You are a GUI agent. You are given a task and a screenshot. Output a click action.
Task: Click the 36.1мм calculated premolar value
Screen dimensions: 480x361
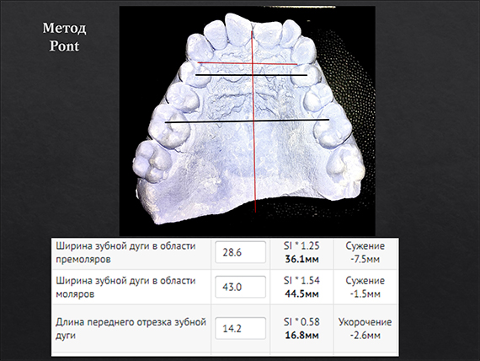coord(301,259)
